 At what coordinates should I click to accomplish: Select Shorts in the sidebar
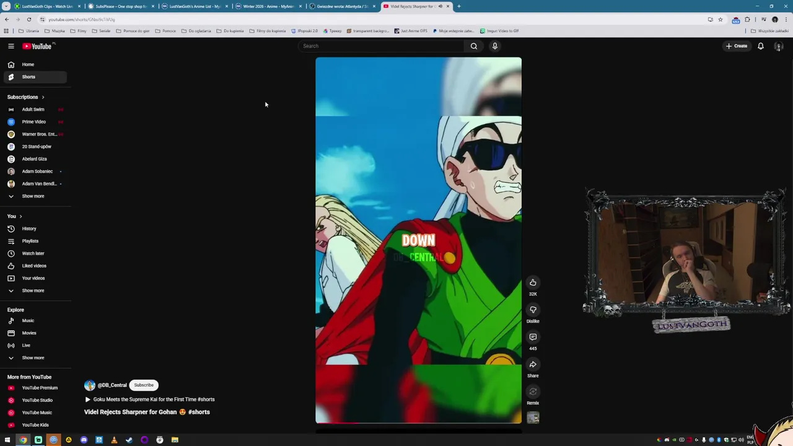(35, 77)
